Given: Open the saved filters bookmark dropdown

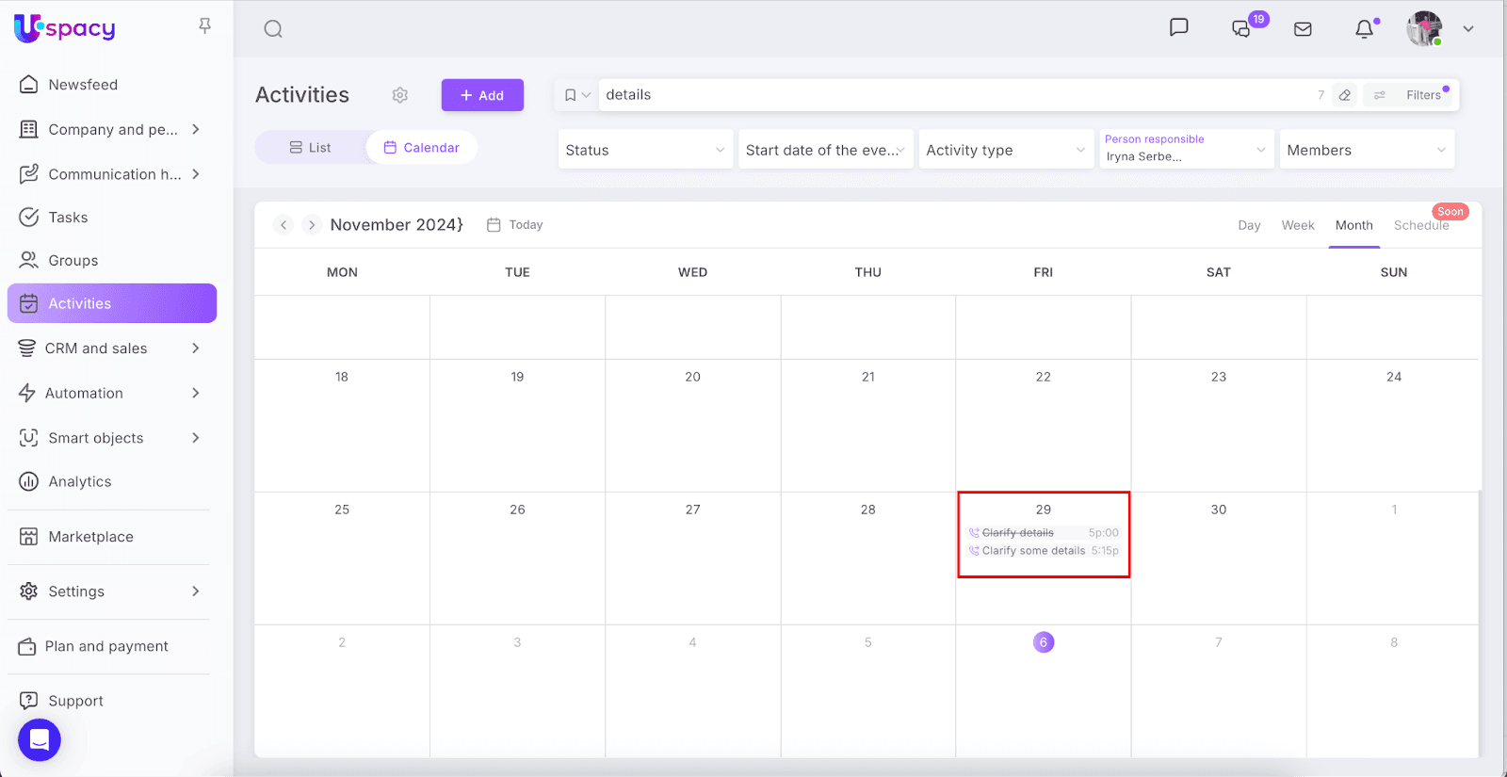Looking at the screenshot, I should pyautogui.click(x=576, y=95).
